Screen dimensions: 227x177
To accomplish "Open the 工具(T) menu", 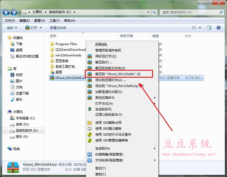I will pyautogui.click(x=54, y=21).
